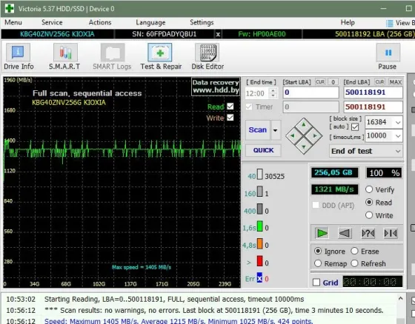Expand the block size 16384 dropdown
This screenshot has width=415, height=324.
(x=397, y=122)
